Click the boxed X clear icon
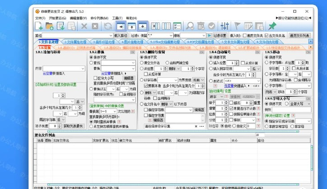Viewport: 327px width, 189px height. (95, 26)
